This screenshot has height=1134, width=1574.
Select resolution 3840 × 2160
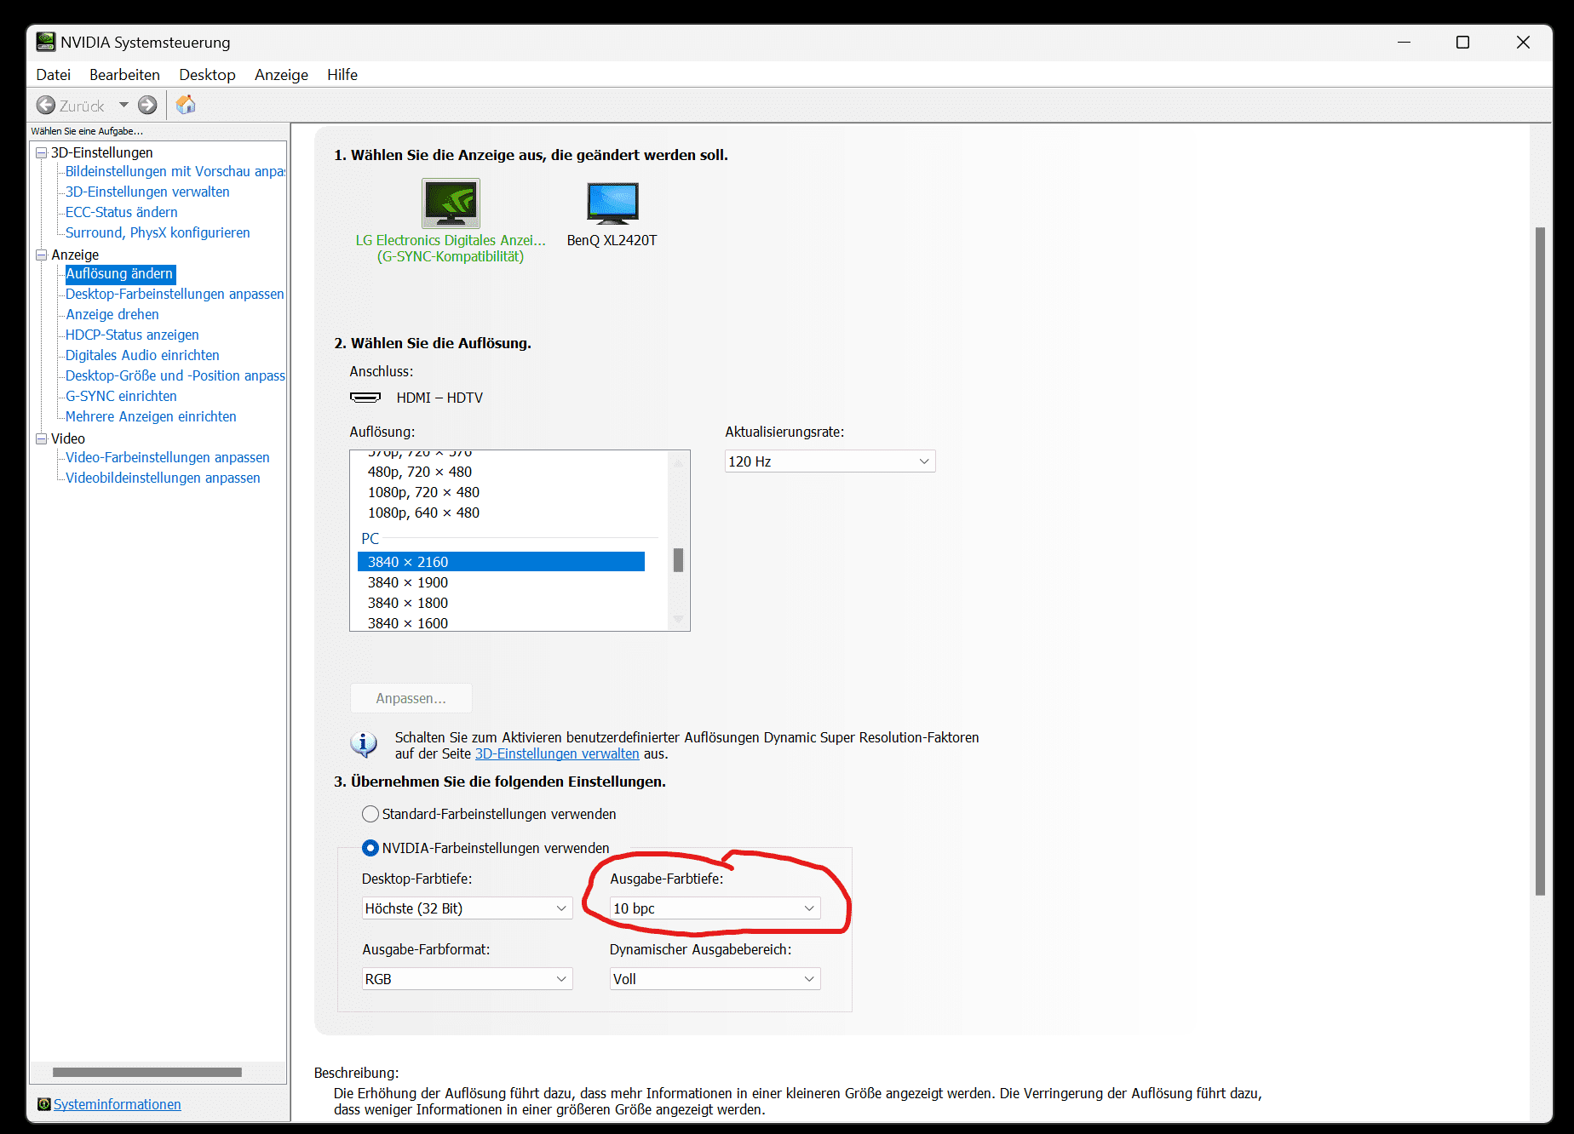[501, 562]
